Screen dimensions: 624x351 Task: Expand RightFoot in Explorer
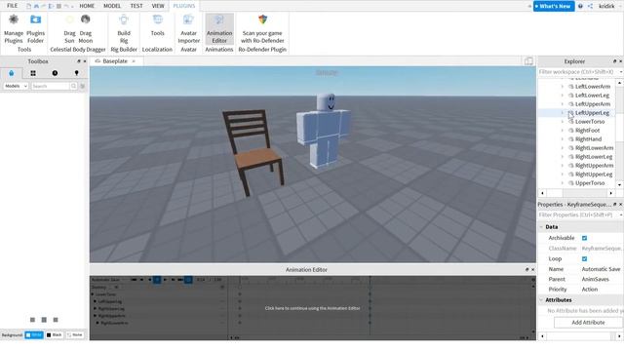pyautogui.click(x=563, y=131)
